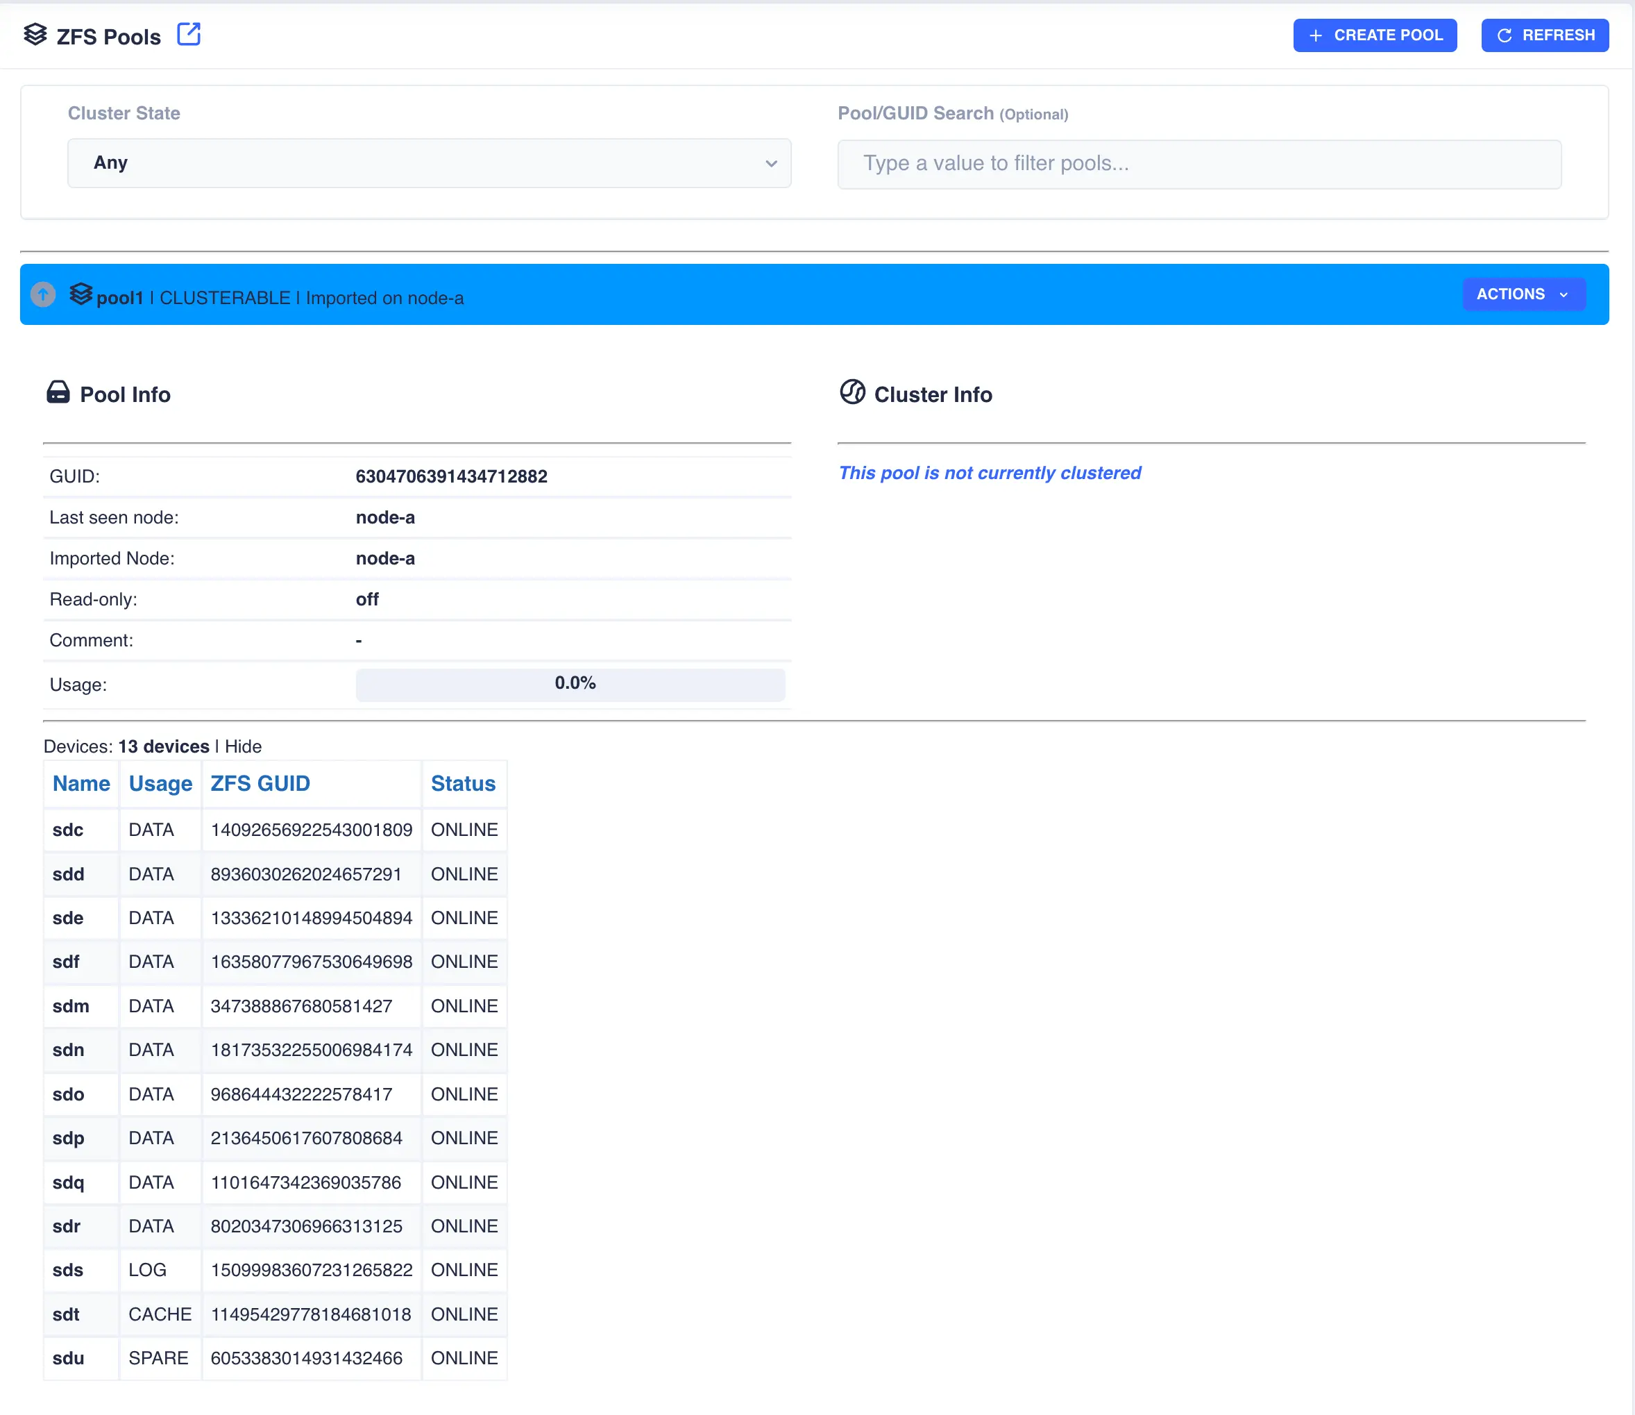Screen dimensions: 1635x1415
Task: Click the Cluster Info icon
Action: pos(852,392)
